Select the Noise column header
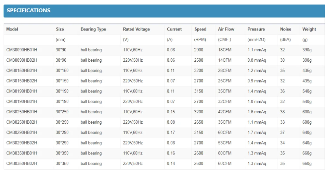This screenshot has height=174, width=325. 286,29
